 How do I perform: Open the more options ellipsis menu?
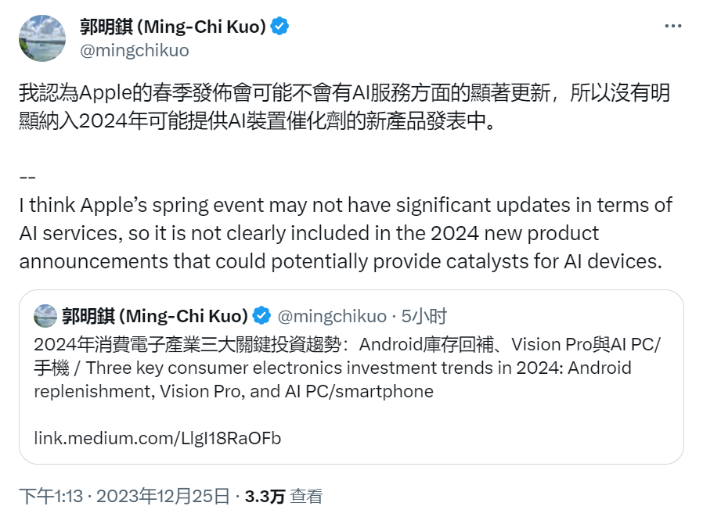672,26
